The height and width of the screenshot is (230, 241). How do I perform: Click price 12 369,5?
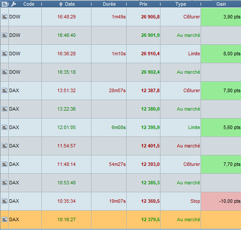pyautogui.click(x=150, y=201)
